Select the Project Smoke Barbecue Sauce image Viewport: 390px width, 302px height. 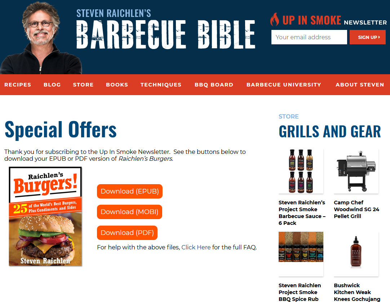click(x=301, y=171)
